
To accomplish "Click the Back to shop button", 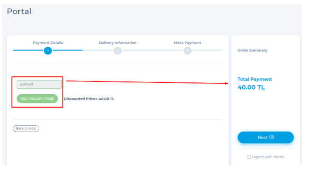I will coord(26,128).
